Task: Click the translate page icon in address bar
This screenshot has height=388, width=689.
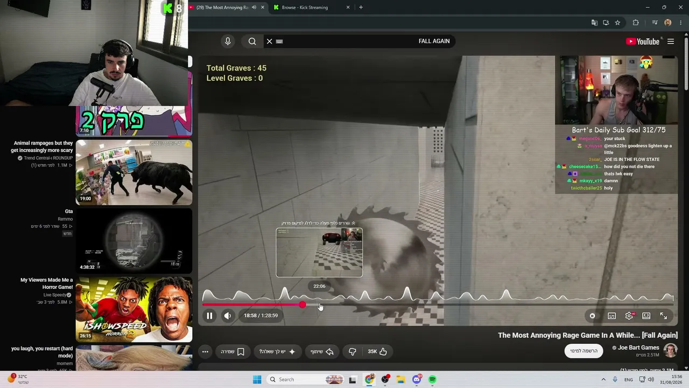Action: 594,23
